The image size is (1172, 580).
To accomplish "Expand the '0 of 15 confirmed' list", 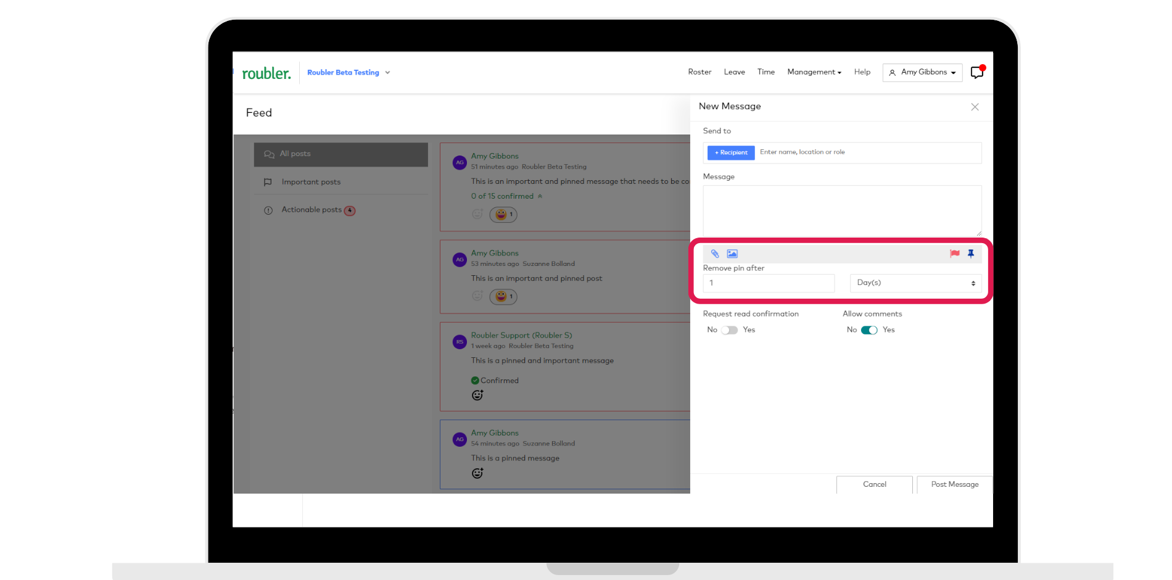I will click(x=507, y=196).
